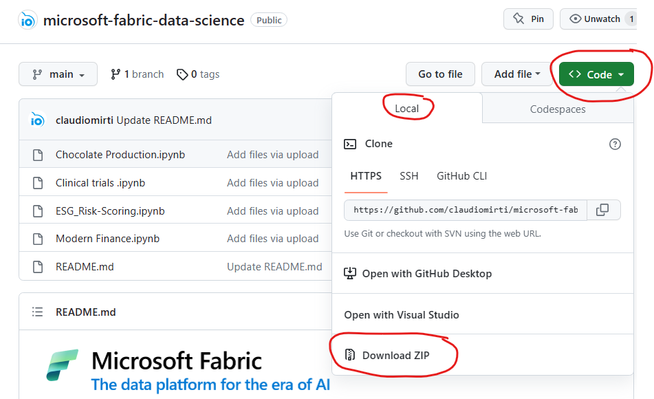The width and height of the screenshot is (654, 399).
Task: Select the HTTPS clone tab
Action: pyautogui.click(x=366, y=176)
